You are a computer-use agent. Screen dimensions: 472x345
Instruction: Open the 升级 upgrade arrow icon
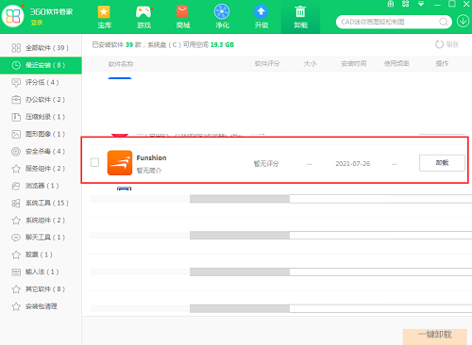(261, 12)
